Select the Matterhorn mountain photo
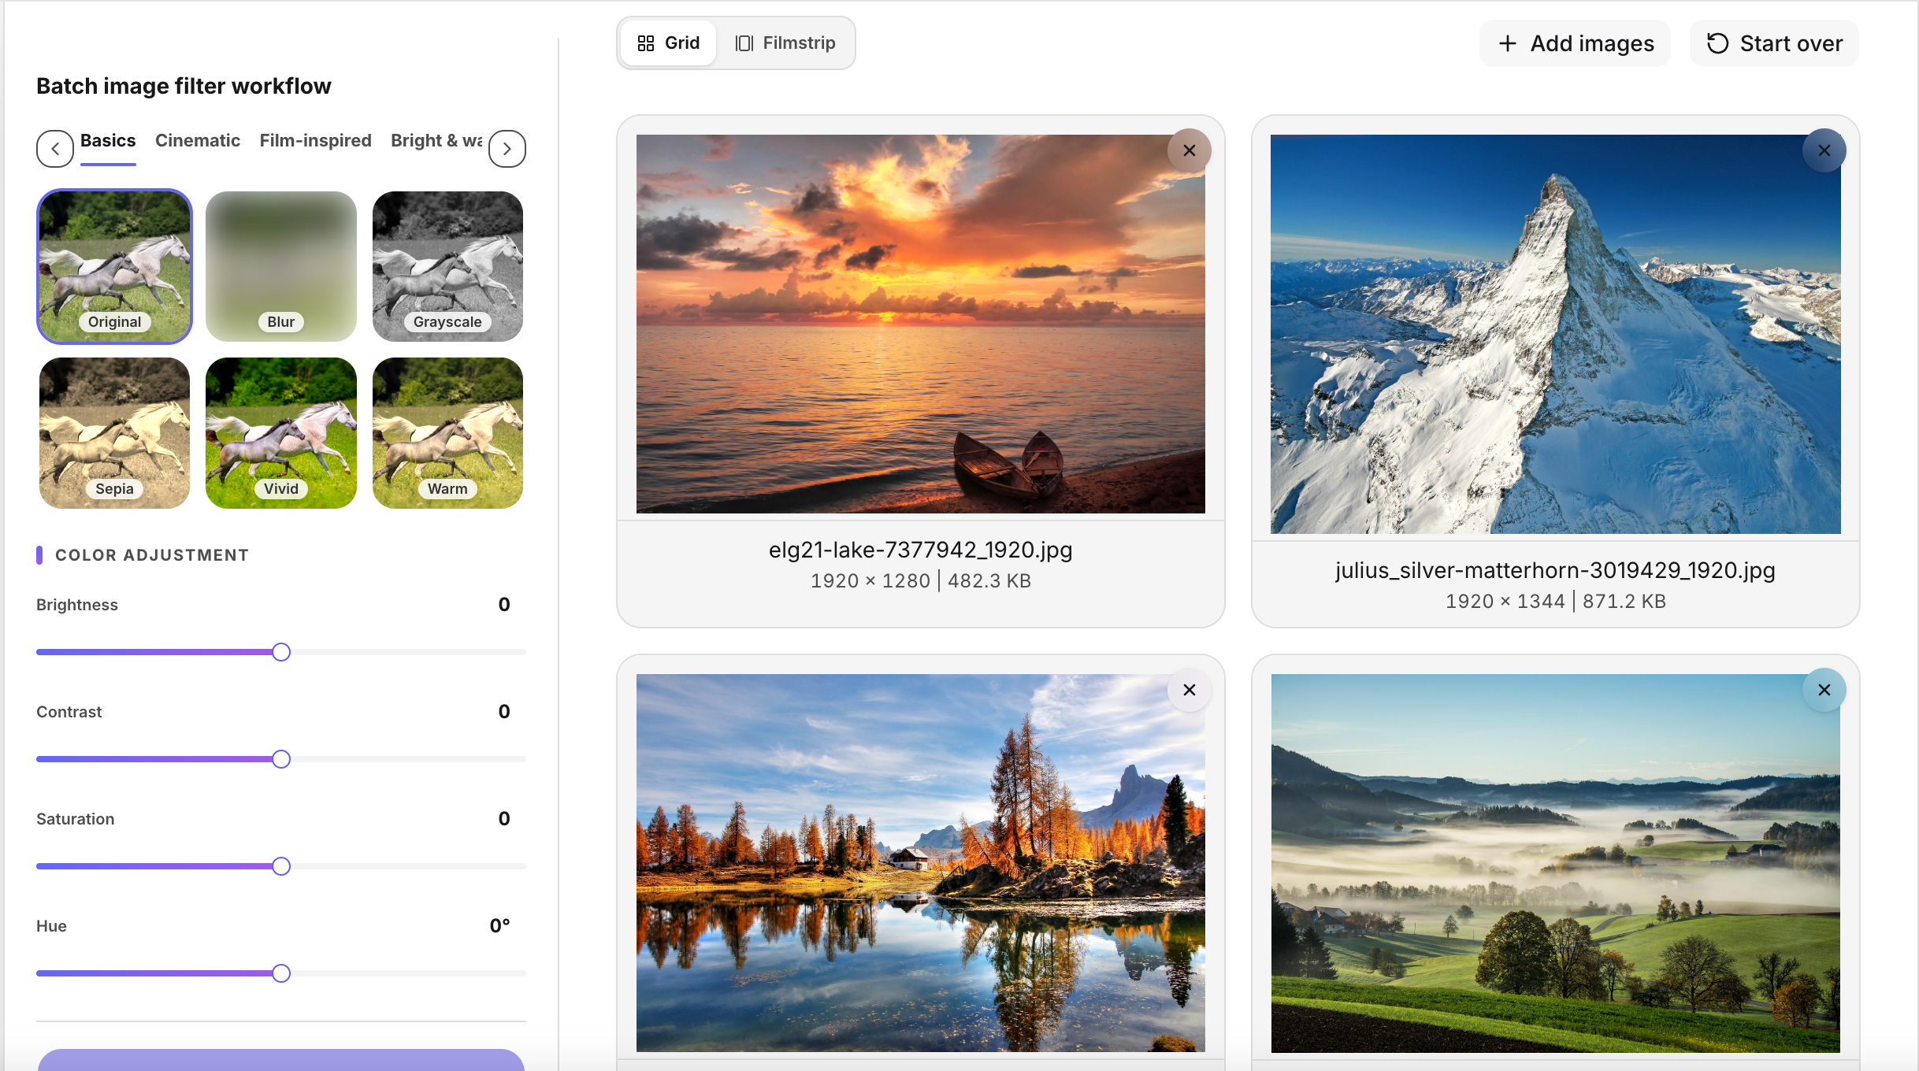 1556,334
